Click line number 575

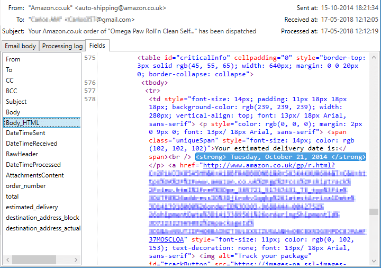pyautogui.click(x=90, y=58)
